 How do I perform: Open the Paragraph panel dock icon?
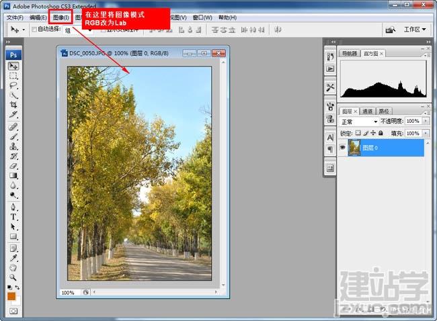[x=330, y=150]
